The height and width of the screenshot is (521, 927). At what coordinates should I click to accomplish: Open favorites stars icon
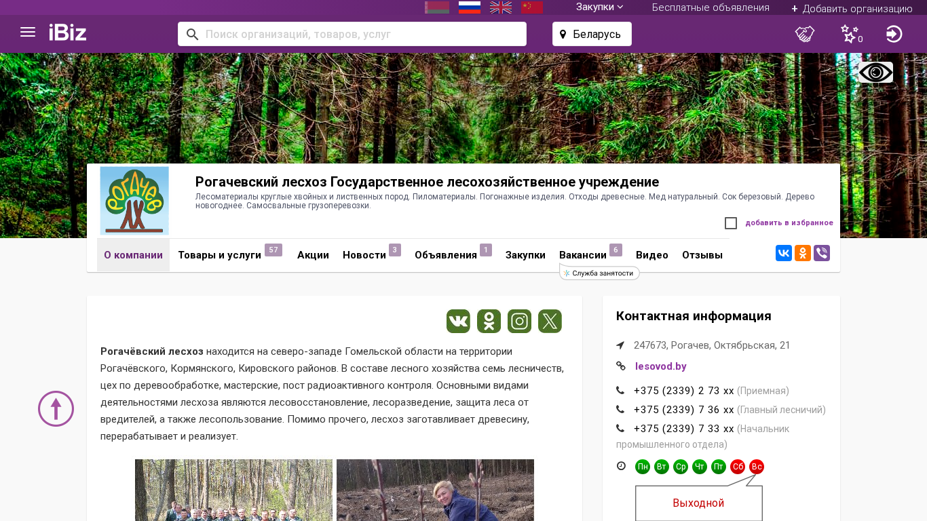[850, 34]
